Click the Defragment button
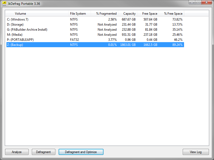 [x=43, y=152]
